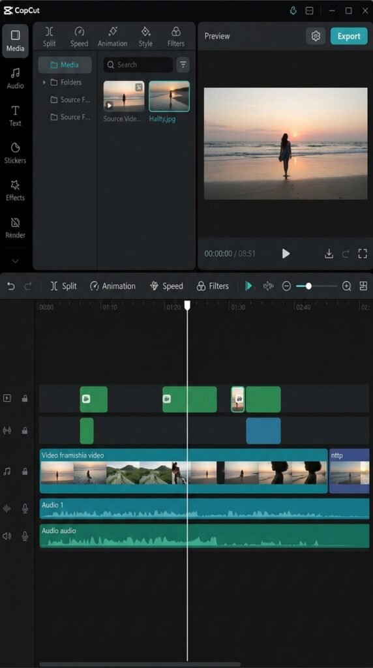
Task: Click the top overlay track type icon
Action: point(7,399)
